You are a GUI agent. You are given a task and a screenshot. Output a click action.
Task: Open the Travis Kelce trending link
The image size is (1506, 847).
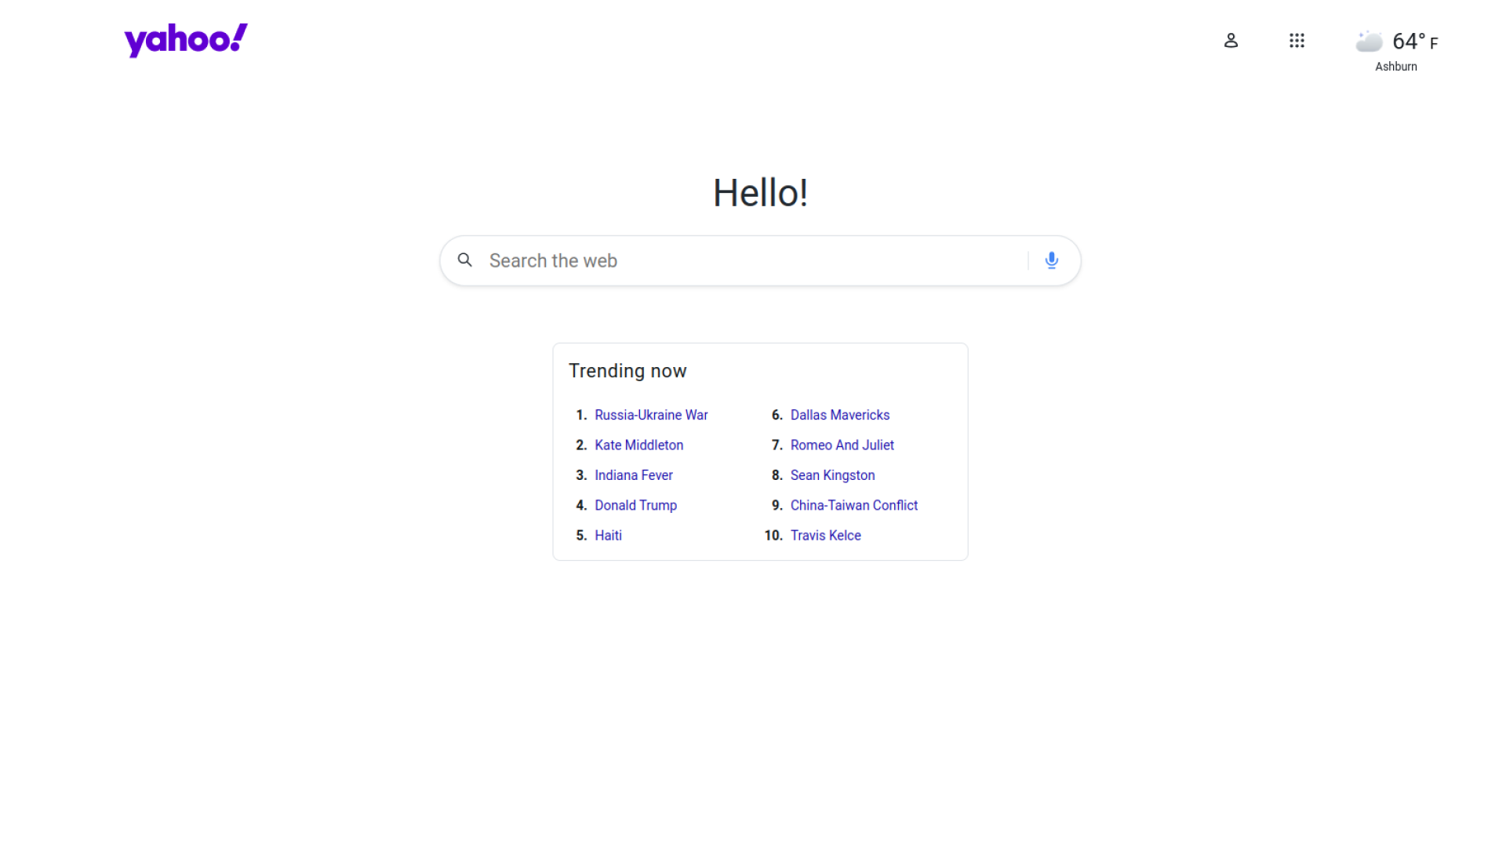coord(825,536)
